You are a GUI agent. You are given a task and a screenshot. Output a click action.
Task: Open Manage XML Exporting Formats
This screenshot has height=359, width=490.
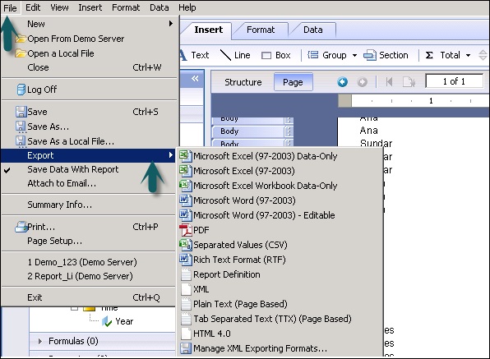tap(280, 348)
